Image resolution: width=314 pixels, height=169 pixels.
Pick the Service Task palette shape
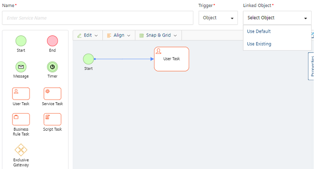[53, 94]
